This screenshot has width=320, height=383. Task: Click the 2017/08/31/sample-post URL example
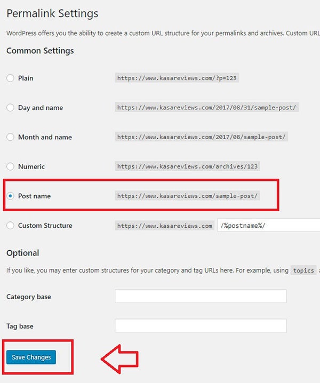click(206, 107)
